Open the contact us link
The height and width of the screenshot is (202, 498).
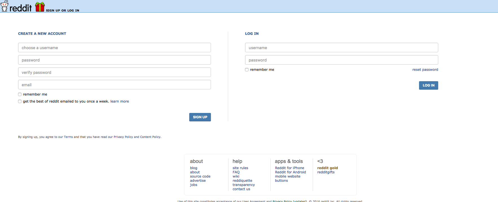point(241,189)
